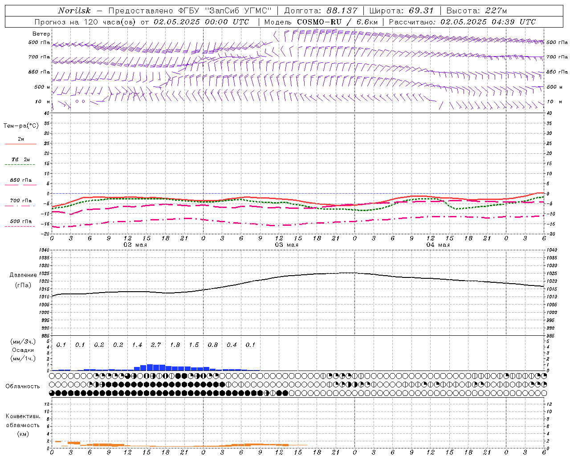Click the '1.5' precipitation value
Viewport: 570px width, 456px height.
point(194,345)
